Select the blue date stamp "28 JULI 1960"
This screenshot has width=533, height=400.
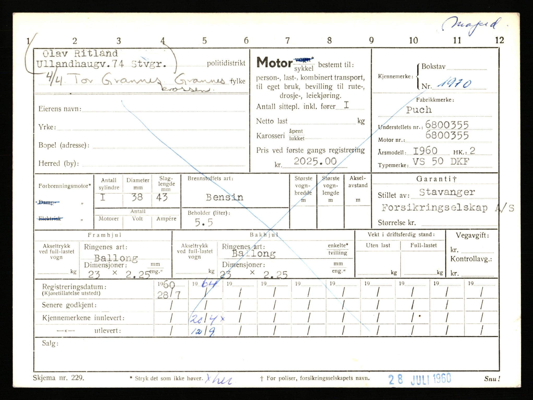click(420, 379)
